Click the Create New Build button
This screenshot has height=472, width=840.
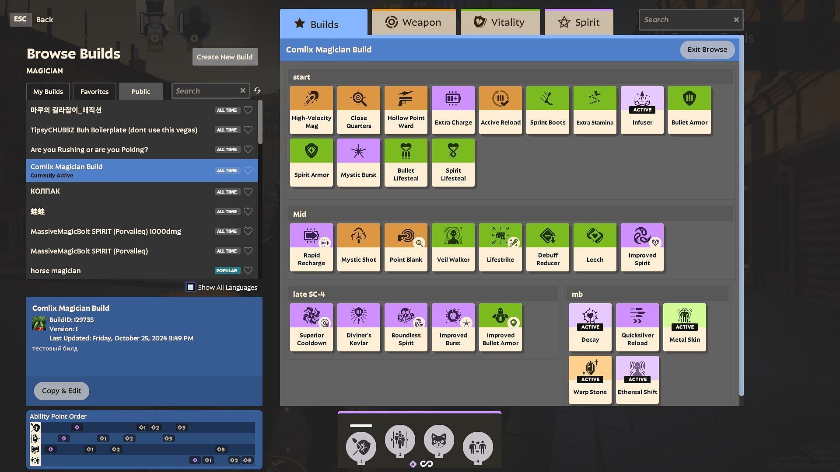[x=224, y=57]
